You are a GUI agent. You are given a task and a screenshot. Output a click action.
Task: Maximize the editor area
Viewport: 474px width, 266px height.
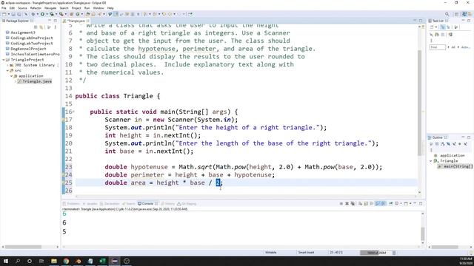[x=421, y=21]
